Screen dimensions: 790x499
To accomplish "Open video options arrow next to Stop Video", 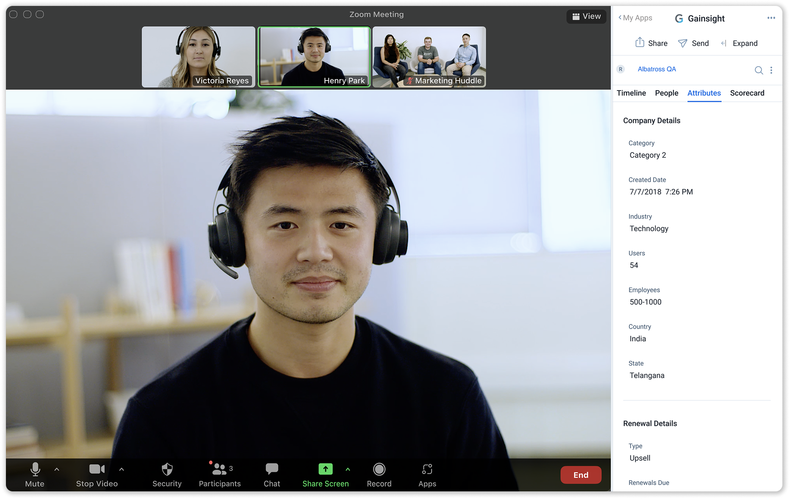I will (x=122, y=469).
